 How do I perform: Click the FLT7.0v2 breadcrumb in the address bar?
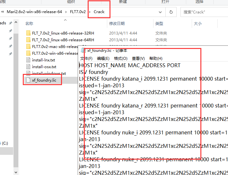(x=78, y=12)
